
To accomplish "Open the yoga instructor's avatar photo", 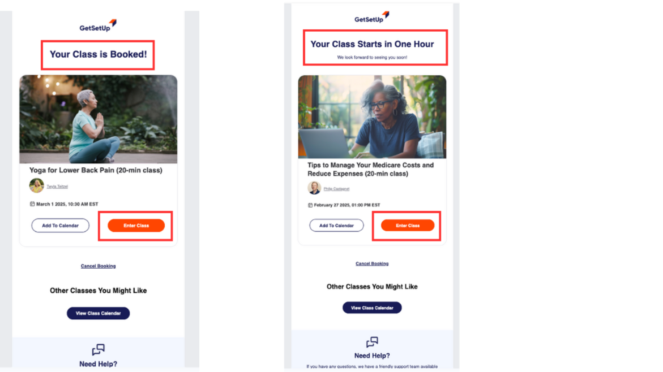I will click(36, 185).
